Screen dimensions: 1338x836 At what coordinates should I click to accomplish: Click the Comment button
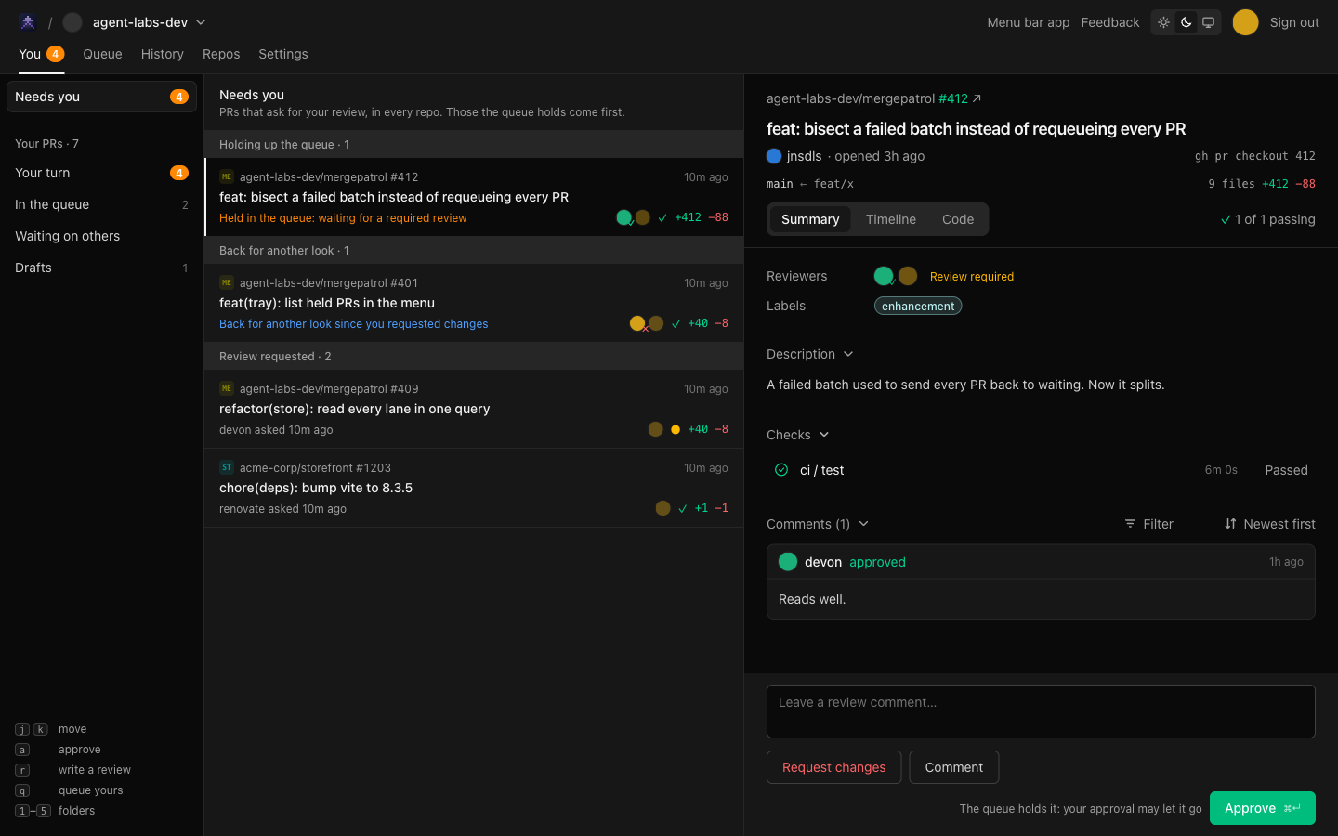tap(954, 767)
